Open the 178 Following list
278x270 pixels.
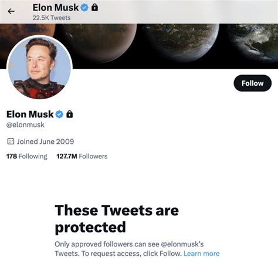pos(27,156)
